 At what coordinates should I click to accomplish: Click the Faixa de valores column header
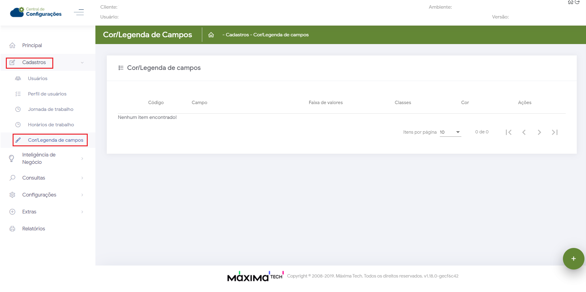pyautogui.click(x=326, y=103)
